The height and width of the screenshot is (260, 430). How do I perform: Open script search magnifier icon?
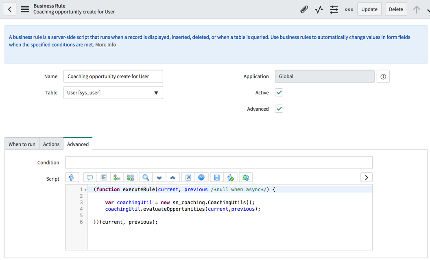pyautogui.click(x=146, y=177)
